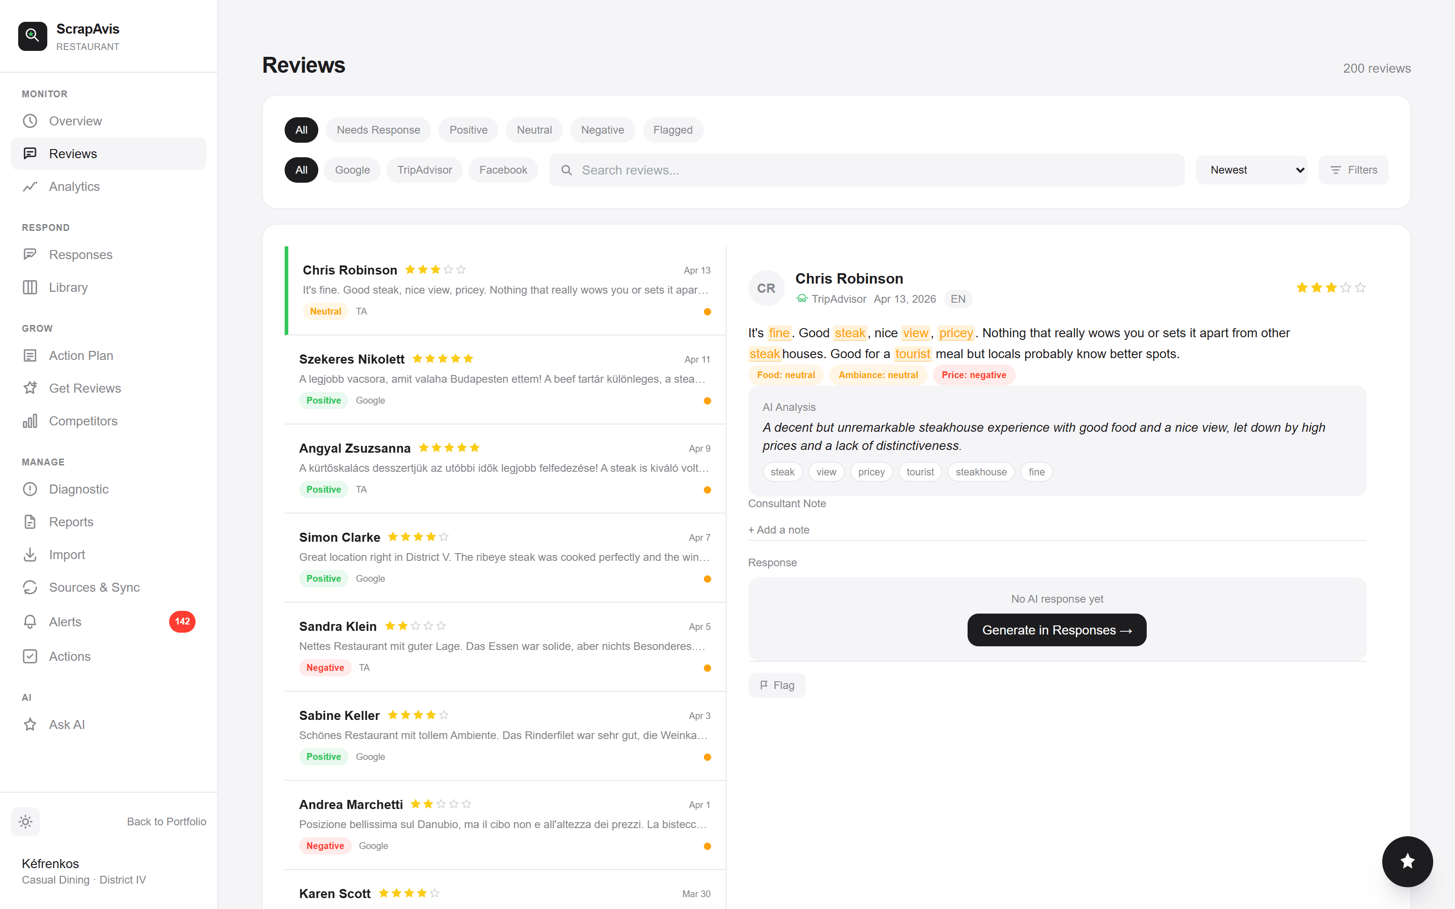
Task: Open floating star assistant button
Action: [1407, 861]
